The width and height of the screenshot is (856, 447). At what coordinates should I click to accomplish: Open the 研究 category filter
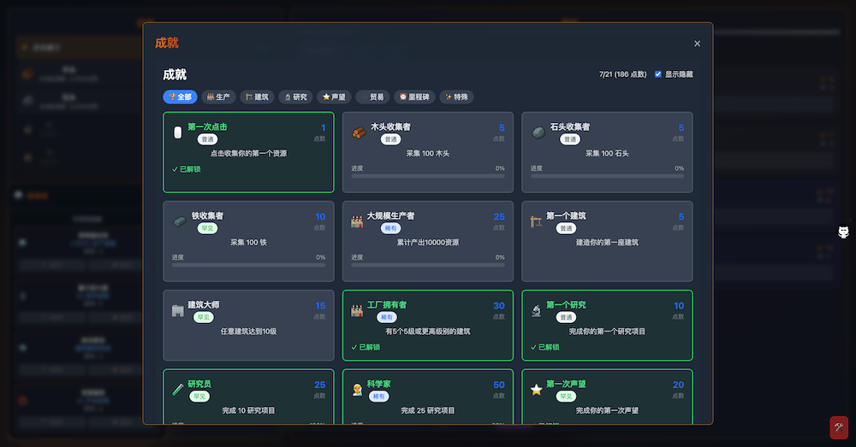pos(295,97)
